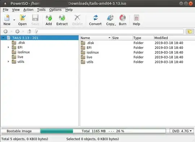Click Selected 0 objects status text
Image resolution: width=195 pixels, height=142 pixels.
pyautogui.click(x=92, y=139)
